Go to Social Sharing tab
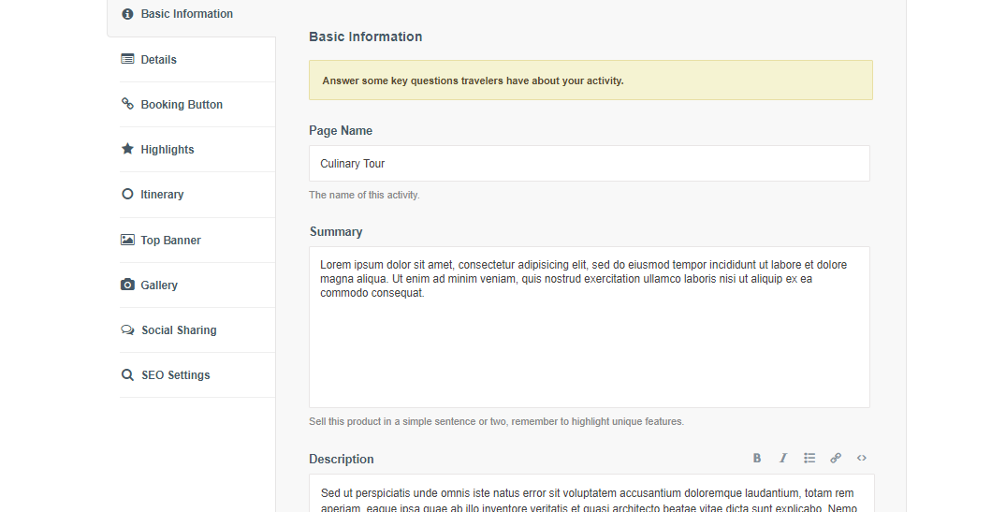1006x512 pixels. (x=179, y=330)
